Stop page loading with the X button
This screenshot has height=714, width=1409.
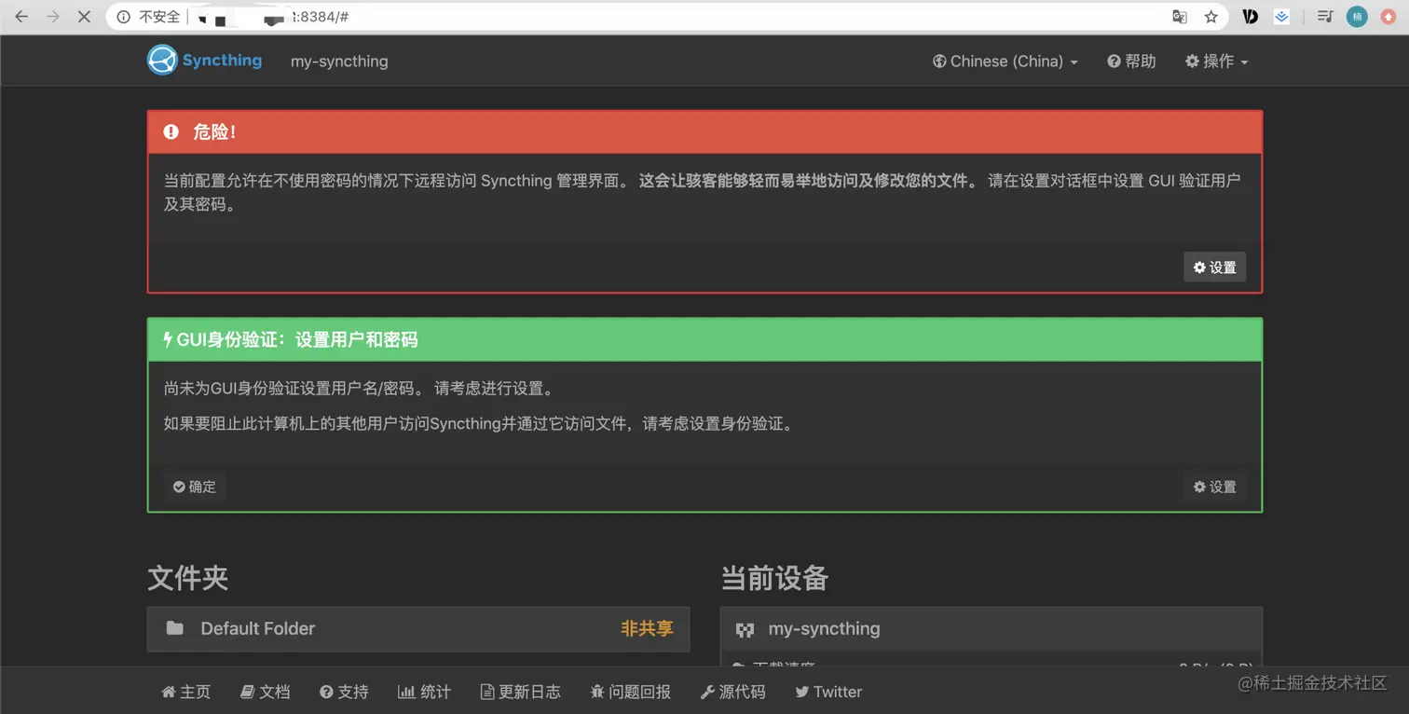click(83, 17)
